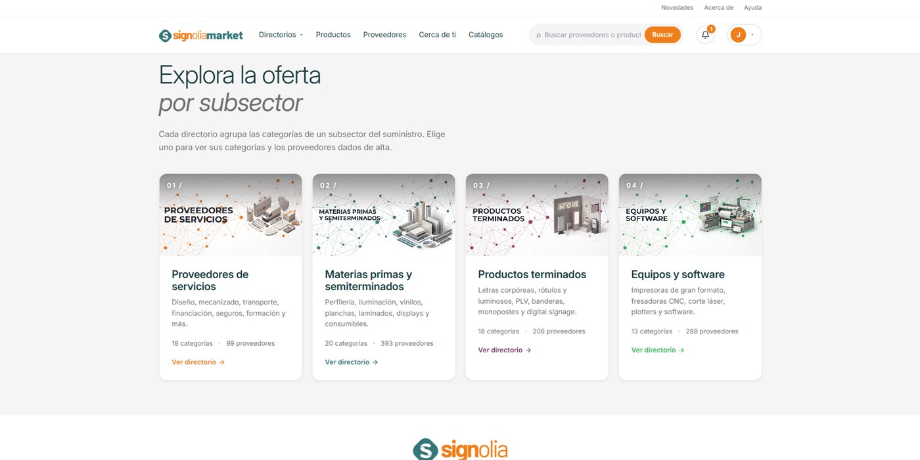
Task: Click the '206 proveedores' count
Action: [x=559, y=331]
